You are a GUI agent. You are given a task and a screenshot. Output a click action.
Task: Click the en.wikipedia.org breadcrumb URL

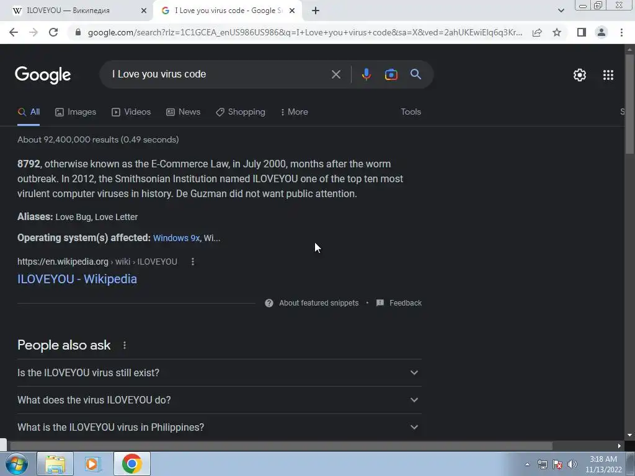(97, 262)
